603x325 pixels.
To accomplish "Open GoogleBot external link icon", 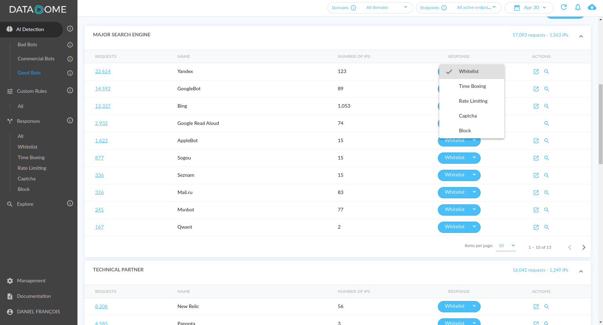I will click(x=536, y=89).
